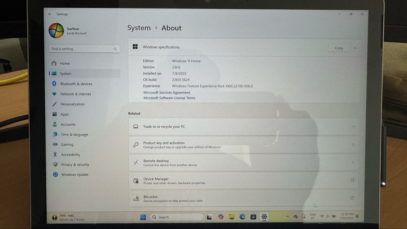This screenshot has width=407, height=229.
Task: Click the external link icon on BitLocker row
Action: 352,198
